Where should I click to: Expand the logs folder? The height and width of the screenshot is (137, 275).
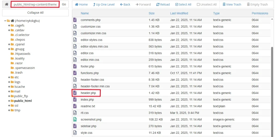[9, 82]
